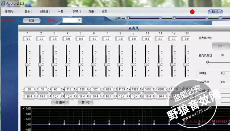The width and height of the screenshot is (230, 131).
Task: Click the 音调关 button
Action: pyautogui.click(x=60, y=103)
